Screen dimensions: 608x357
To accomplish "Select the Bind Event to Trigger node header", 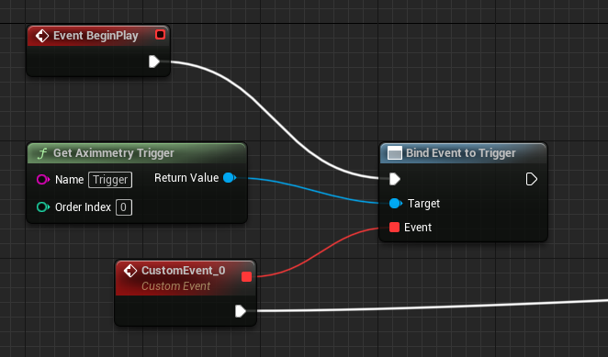I will click(464, 153).
